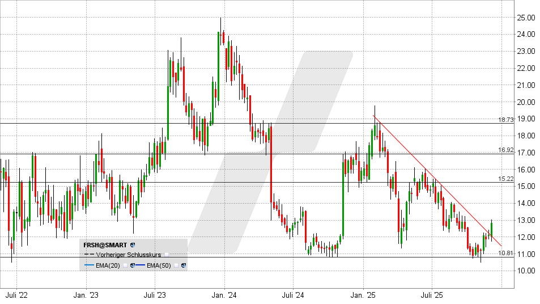Click the Juli '25 date label
The width and height of the screenshot is (540, 304).
pyautogui.click(x=432, y=295)
